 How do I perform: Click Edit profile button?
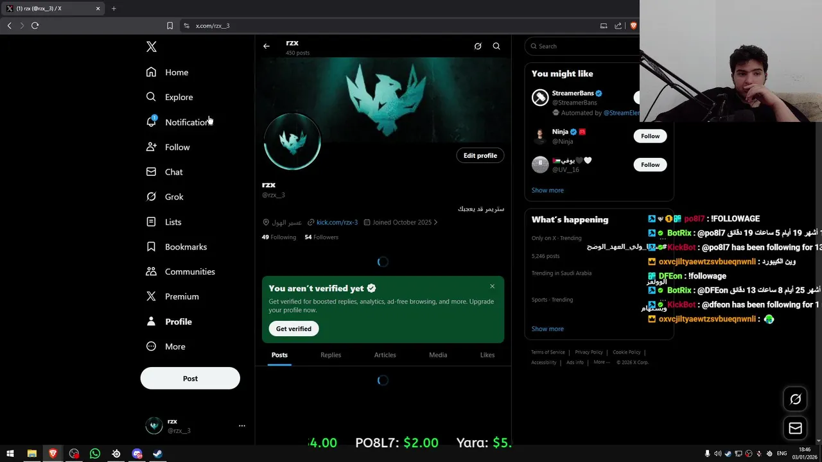[480, 155]
